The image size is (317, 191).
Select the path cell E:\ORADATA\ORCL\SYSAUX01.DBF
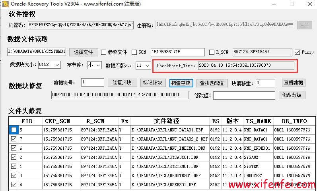click(x=170, y=157)
